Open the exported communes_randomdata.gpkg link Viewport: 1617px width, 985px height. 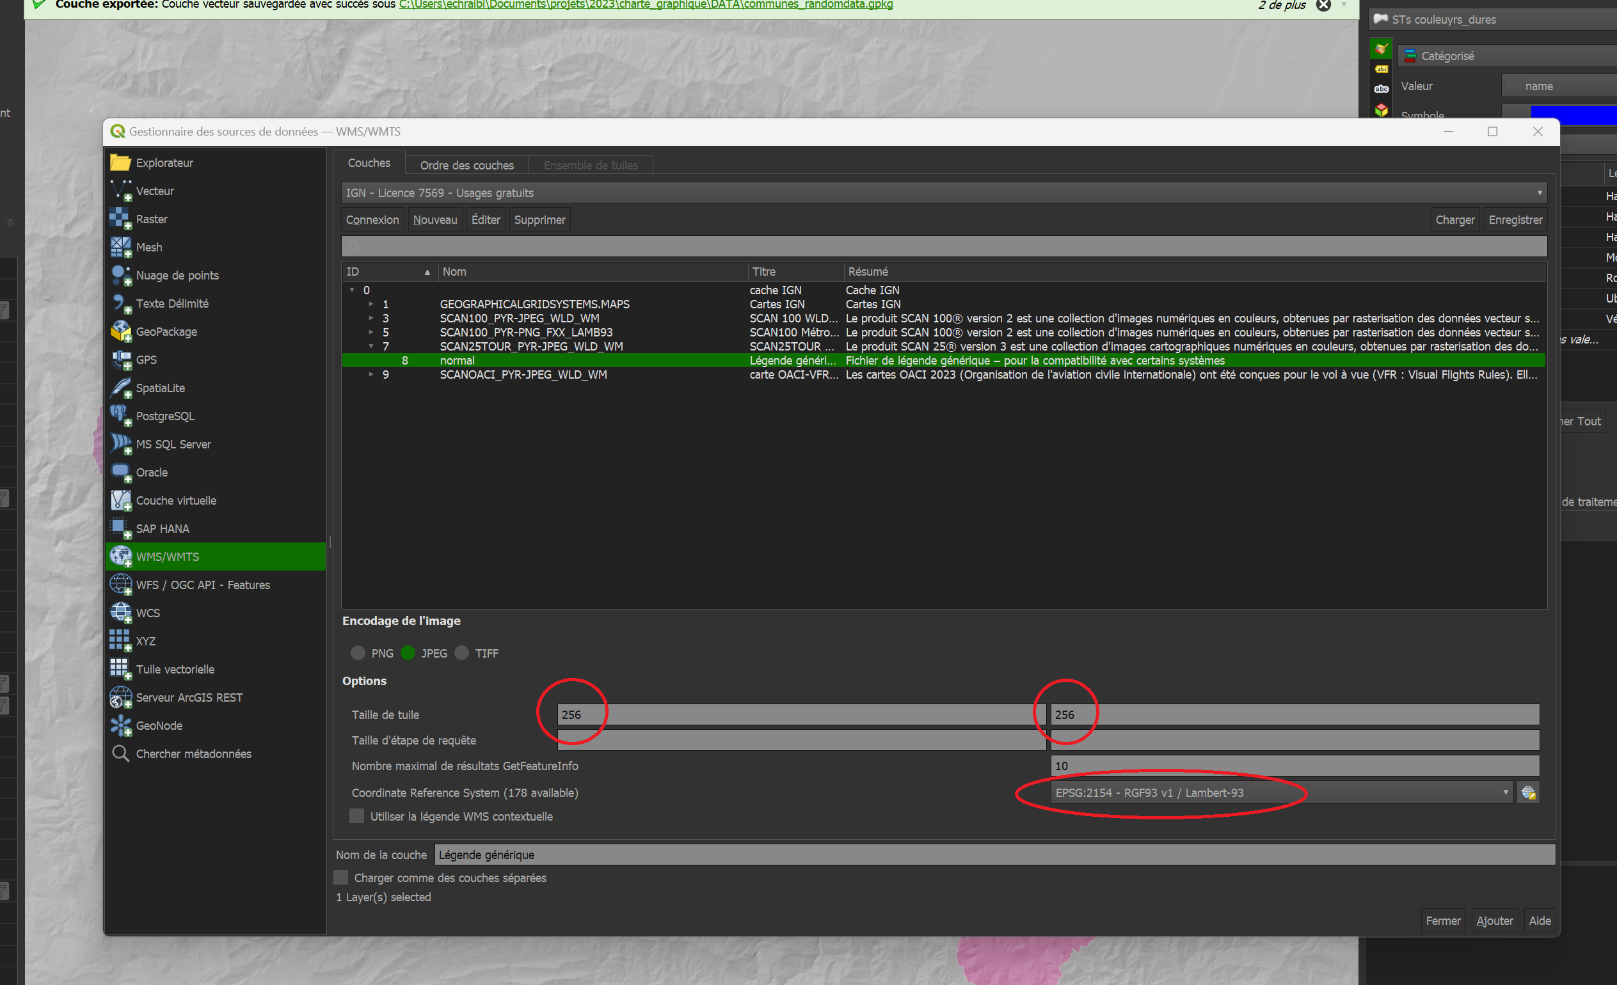tap(646, 4)
